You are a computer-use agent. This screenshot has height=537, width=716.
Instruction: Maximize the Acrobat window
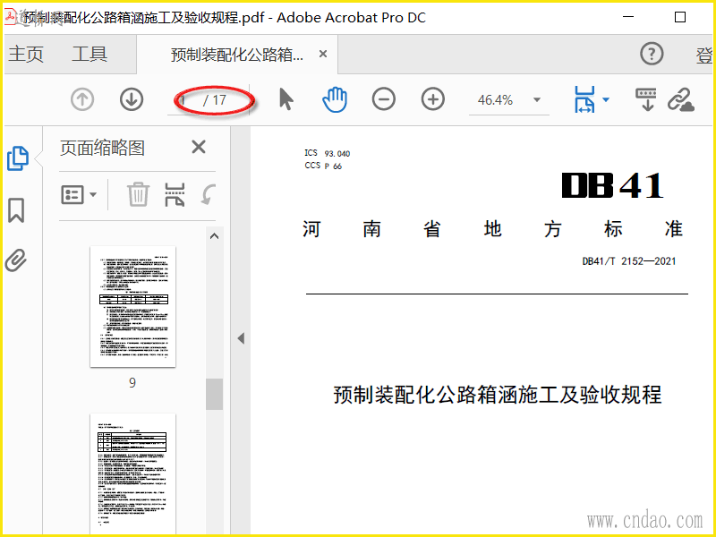click(680, 17)
